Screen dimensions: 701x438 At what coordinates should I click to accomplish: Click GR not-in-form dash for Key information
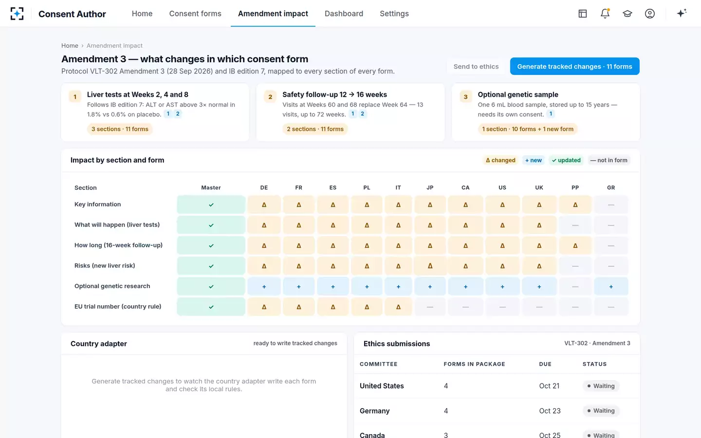611,205
